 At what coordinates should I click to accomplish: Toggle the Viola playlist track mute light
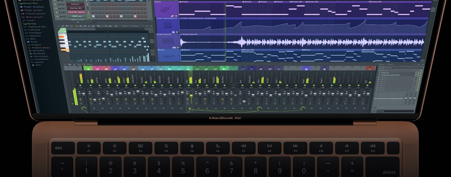[176, 16]
